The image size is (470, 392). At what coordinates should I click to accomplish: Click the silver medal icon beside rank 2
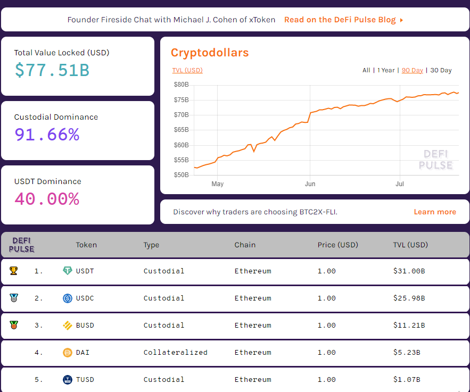pos(14,298)
